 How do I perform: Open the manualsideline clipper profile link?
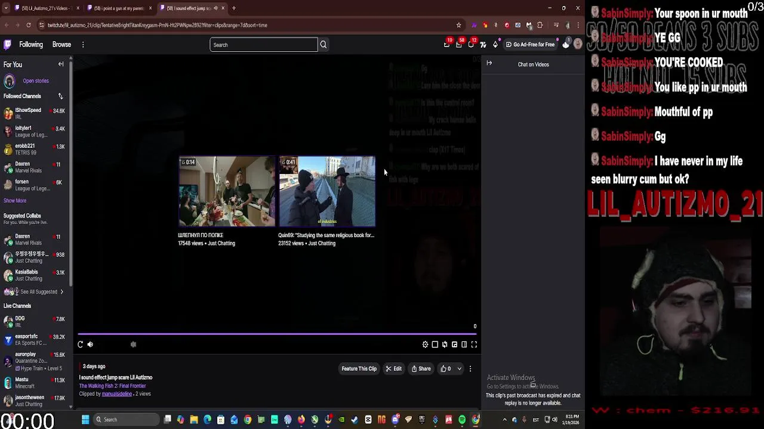point(116,394)
